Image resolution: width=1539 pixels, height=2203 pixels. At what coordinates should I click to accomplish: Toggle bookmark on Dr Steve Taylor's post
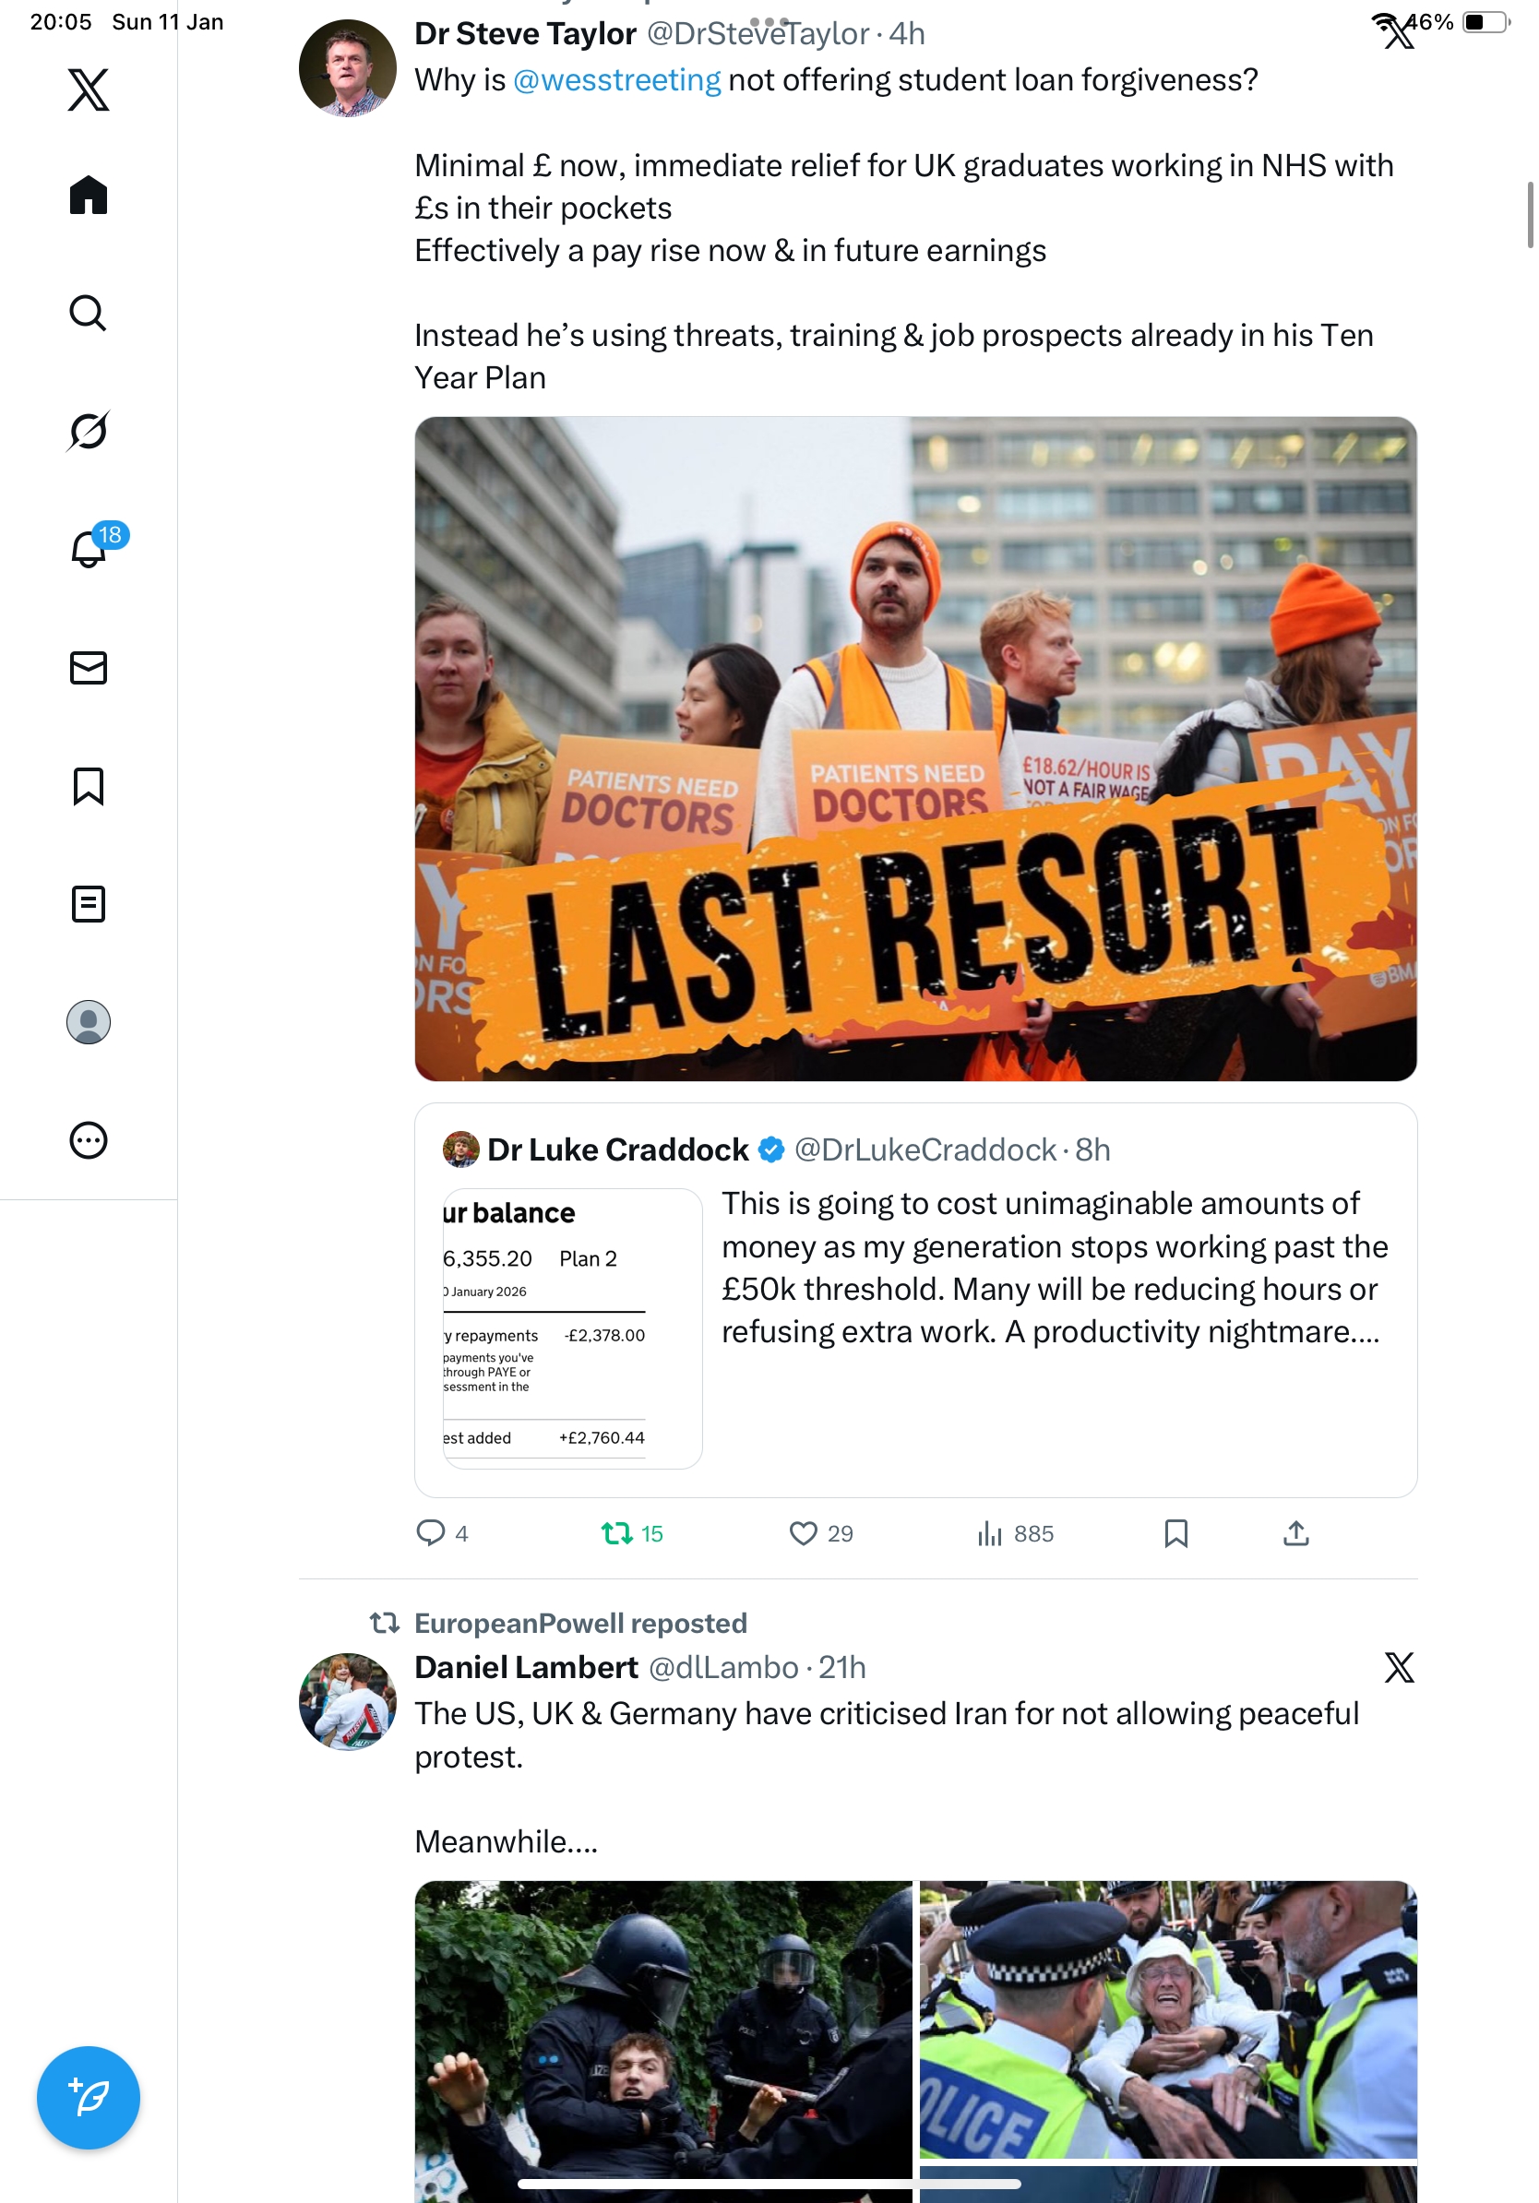pyautogui.click(x=1176, y=1533)
